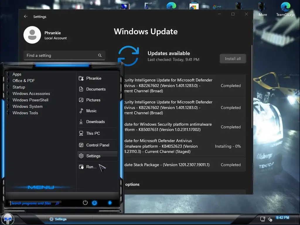
Task: Click the blue Windows Update sync icon
Action: point(128,56)
